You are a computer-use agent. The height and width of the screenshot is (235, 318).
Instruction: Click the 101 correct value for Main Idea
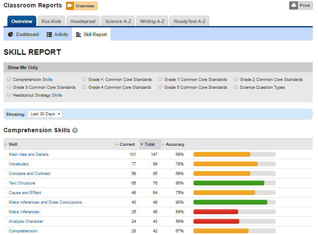[x=133, y=154]
